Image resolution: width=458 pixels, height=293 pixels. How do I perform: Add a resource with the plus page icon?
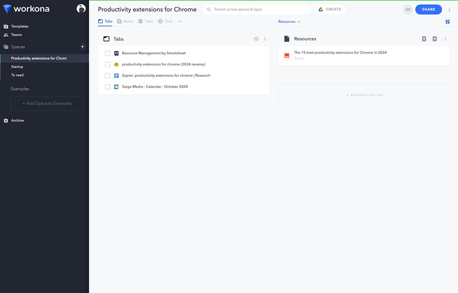[424, 39]
